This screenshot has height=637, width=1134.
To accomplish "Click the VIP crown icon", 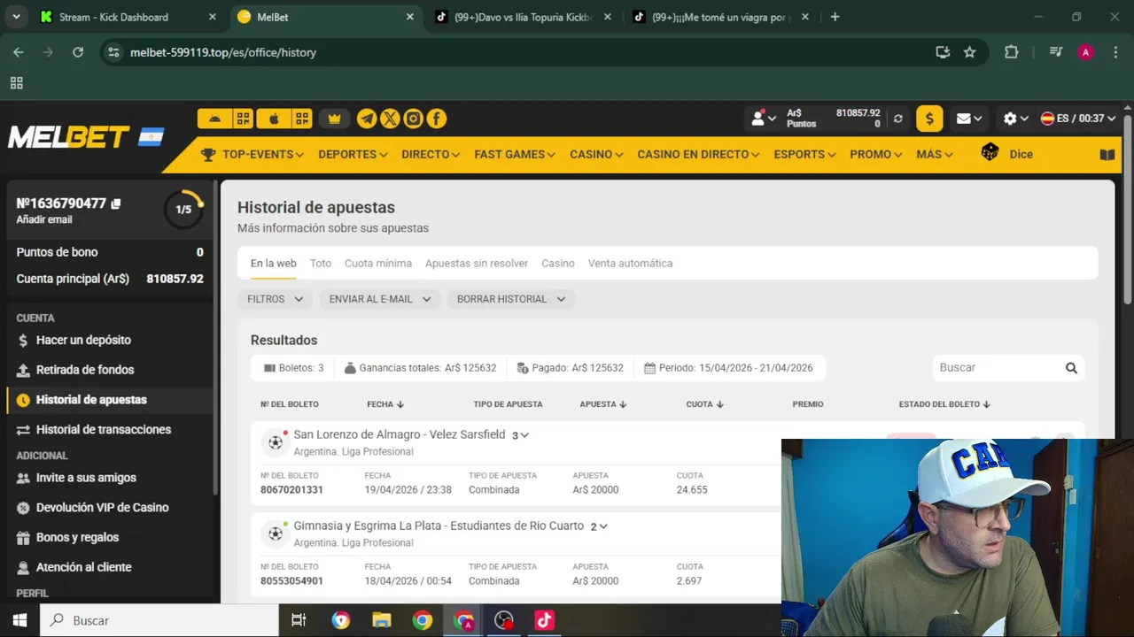I will click(x=335, y=119).
